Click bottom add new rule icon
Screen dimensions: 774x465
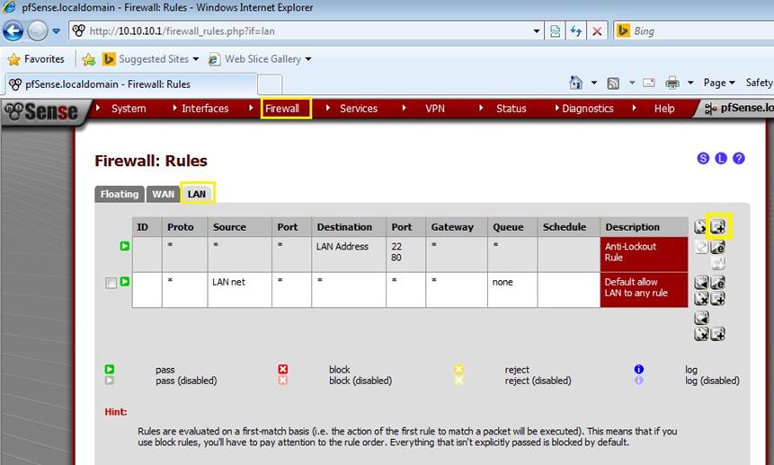(718, 334)
